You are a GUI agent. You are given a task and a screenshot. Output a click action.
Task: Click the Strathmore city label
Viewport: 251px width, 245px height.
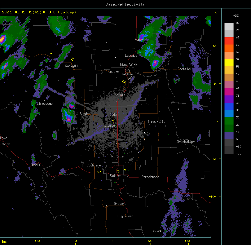coord(150,177)
